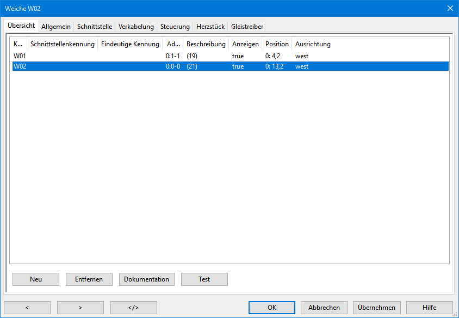Open Dokumentation
This screenshot has width=459, height=318.
(x=146, y=279)
